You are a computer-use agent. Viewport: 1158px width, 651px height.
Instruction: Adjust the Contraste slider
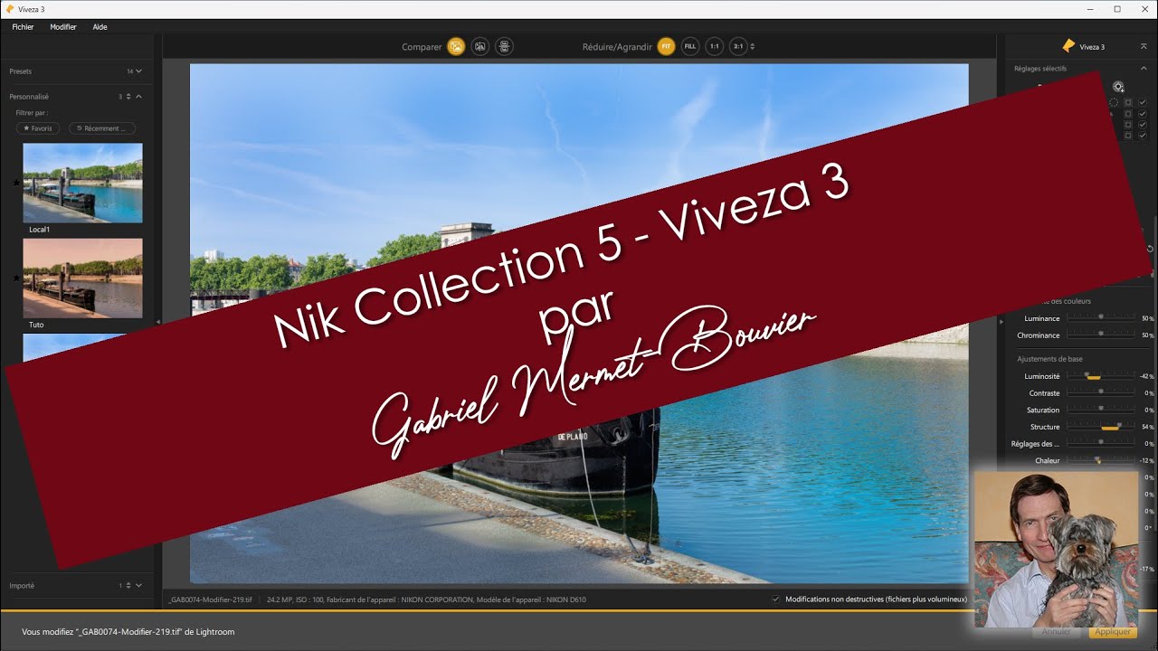[x=1101, y=392]
